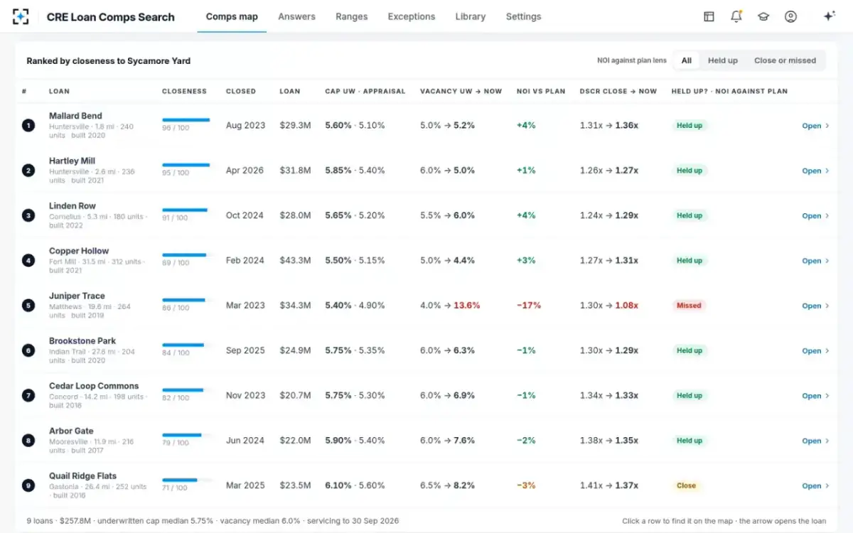Switch to the Settings tab
The height and width of the screenshot is (533, 853).
[x=523, y=16]
